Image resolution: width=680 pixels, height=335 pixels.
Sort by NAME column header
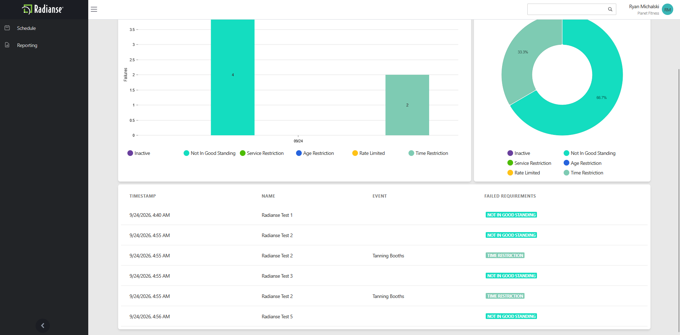click(268, 196)
